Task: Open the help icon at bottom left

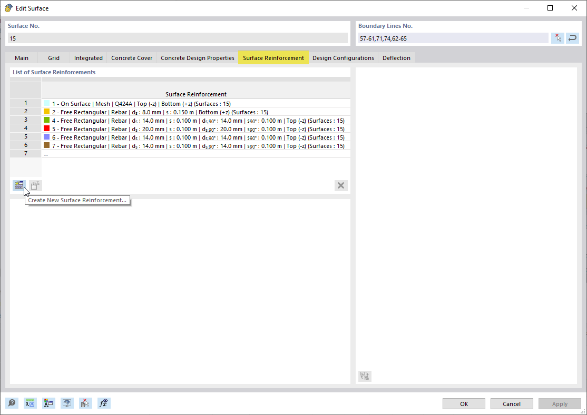Action: 12,403
